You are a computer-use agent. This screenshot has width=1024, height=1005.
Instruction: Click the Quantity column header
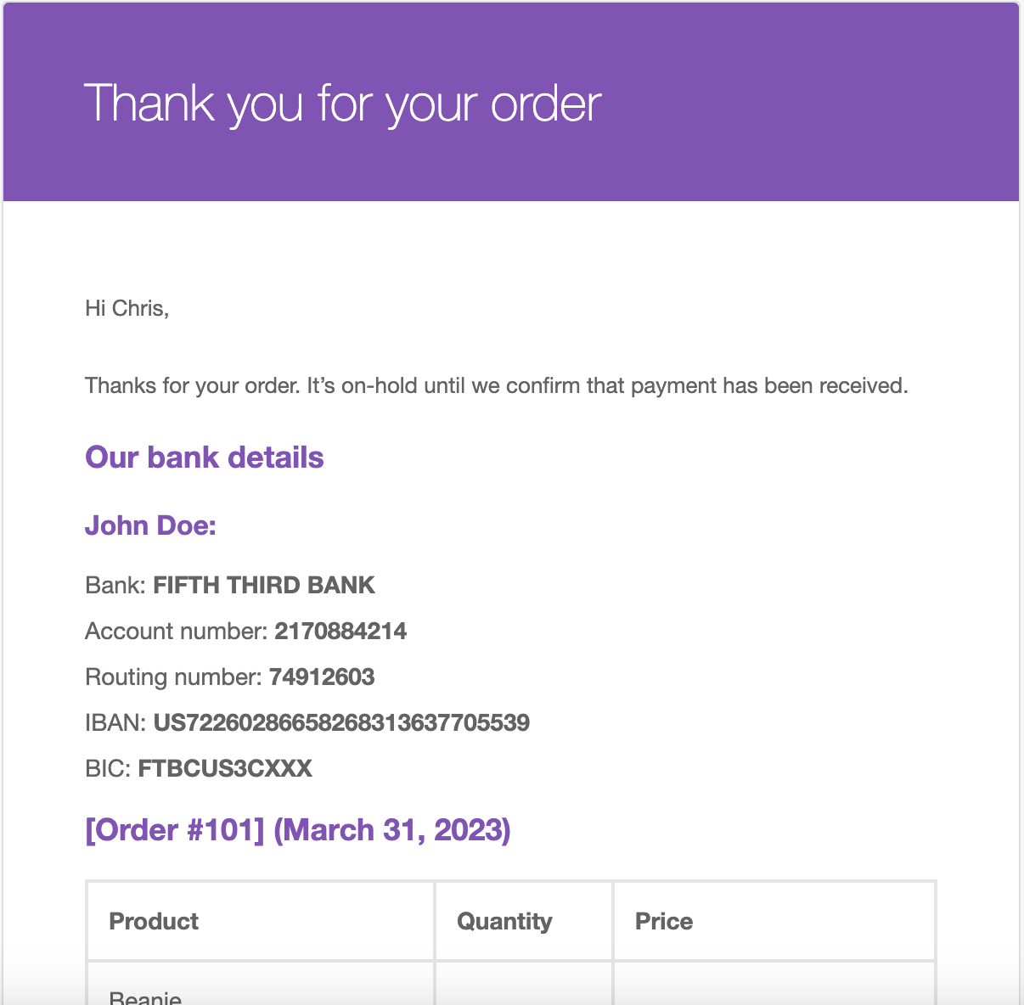pos(504,922)
